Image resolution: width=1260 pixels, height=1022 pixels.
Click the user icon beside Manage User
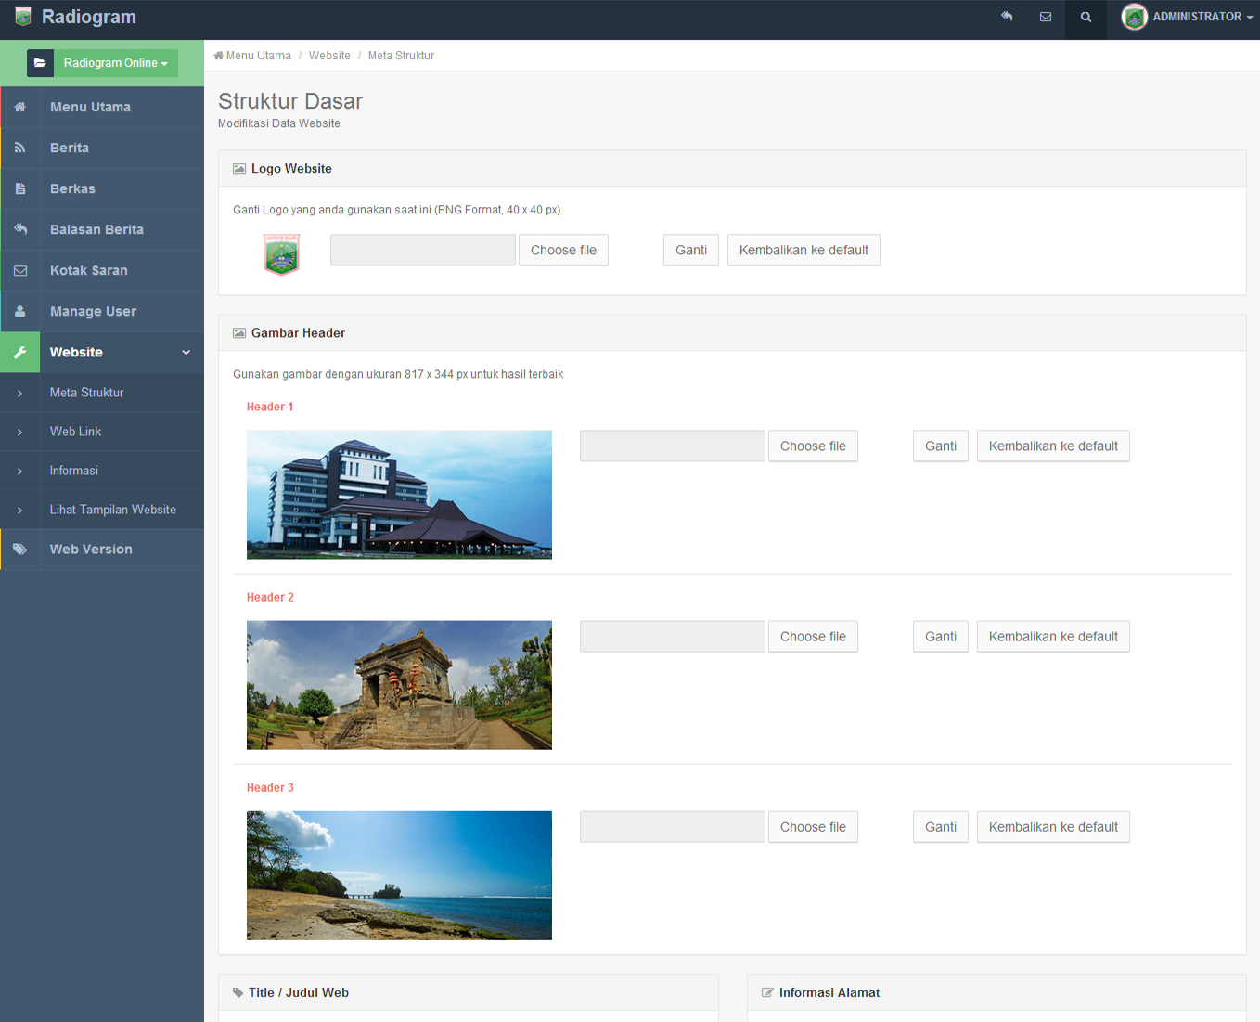(20, 311)
